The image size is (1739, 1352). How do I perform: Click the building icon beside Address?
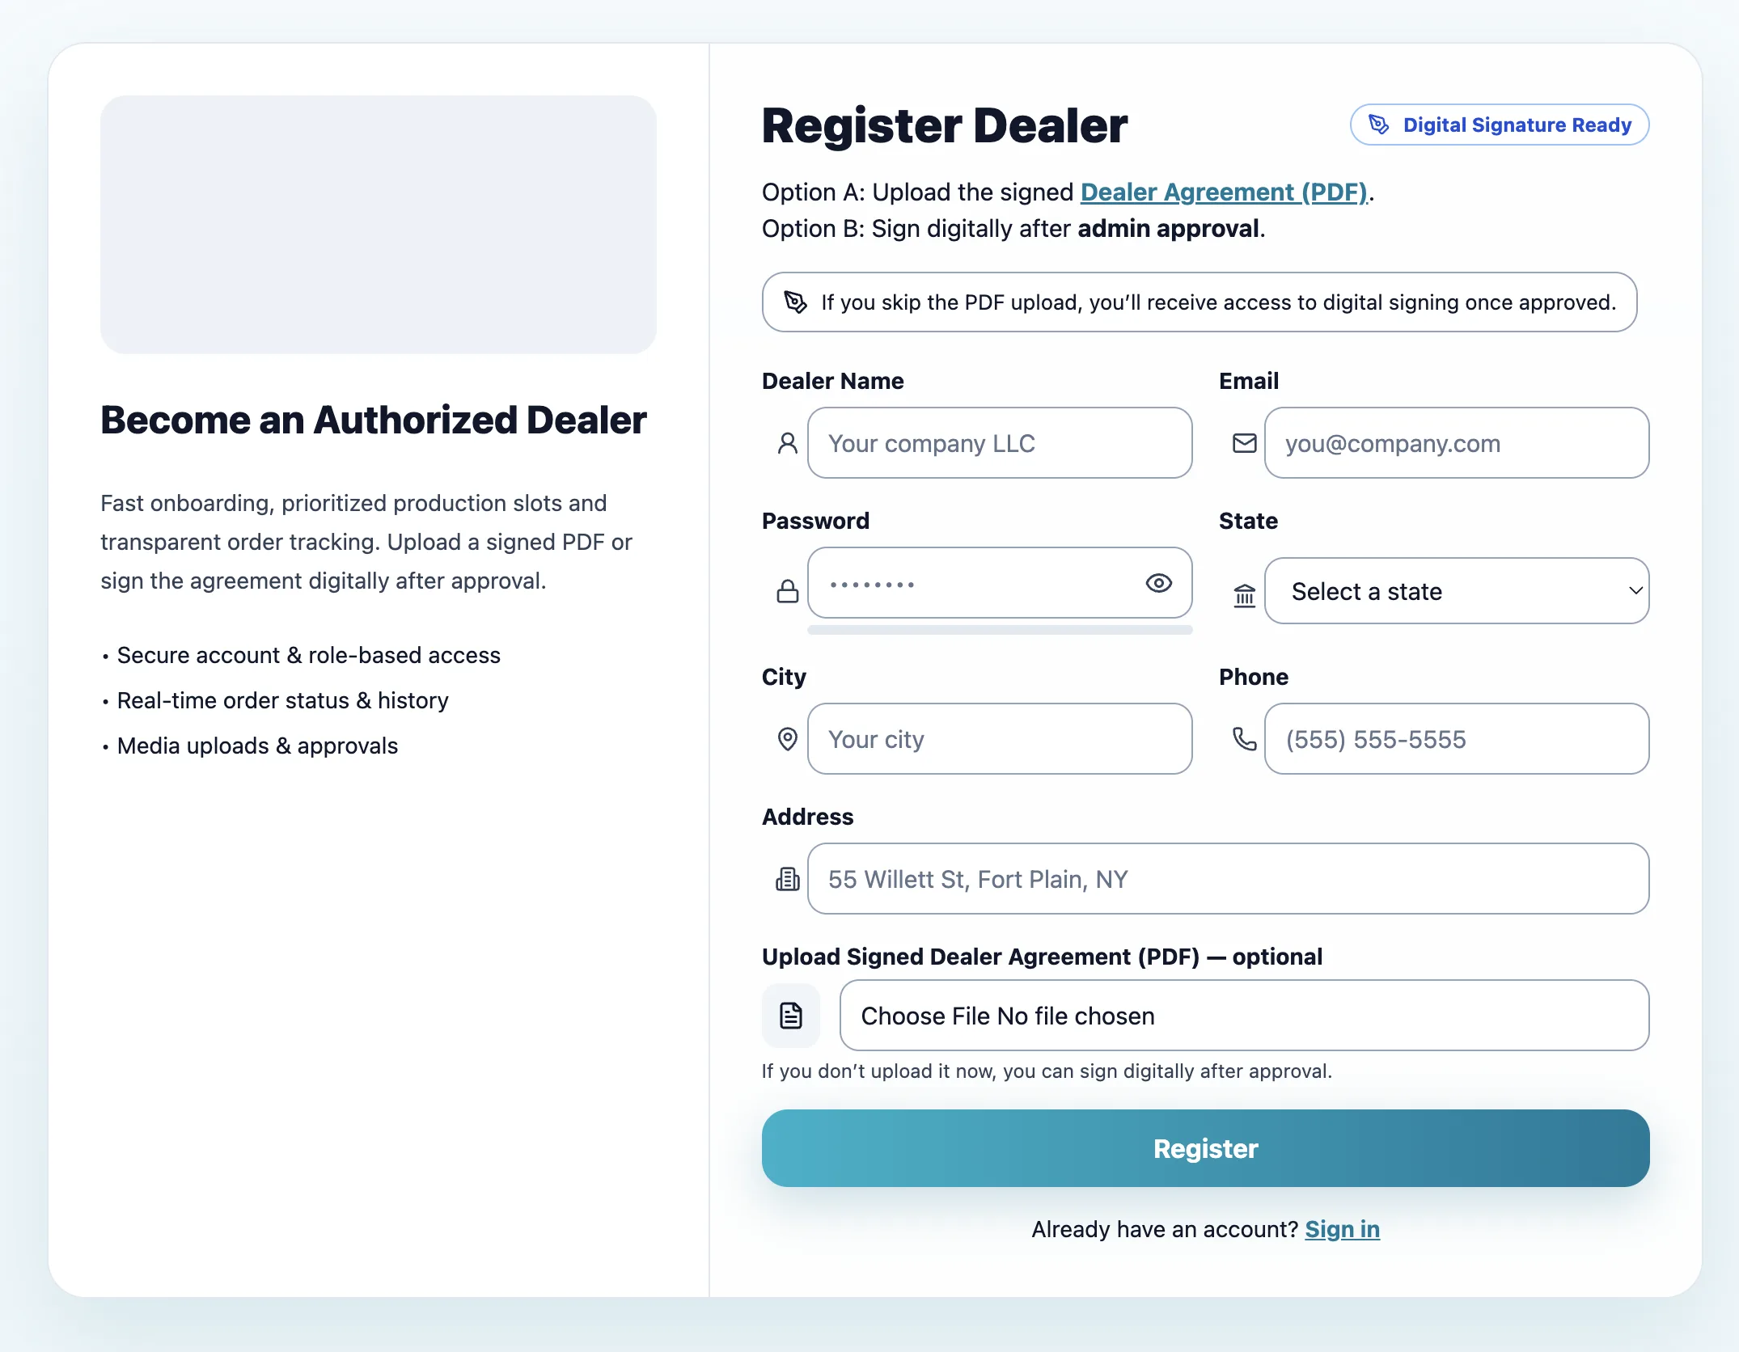(786, 878)
